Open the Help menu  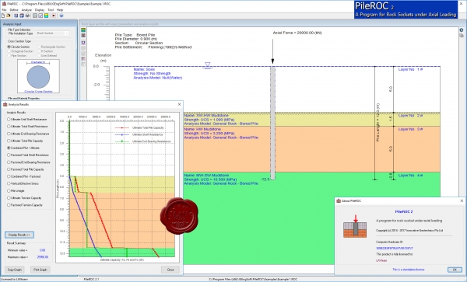(x=60, y=10)
